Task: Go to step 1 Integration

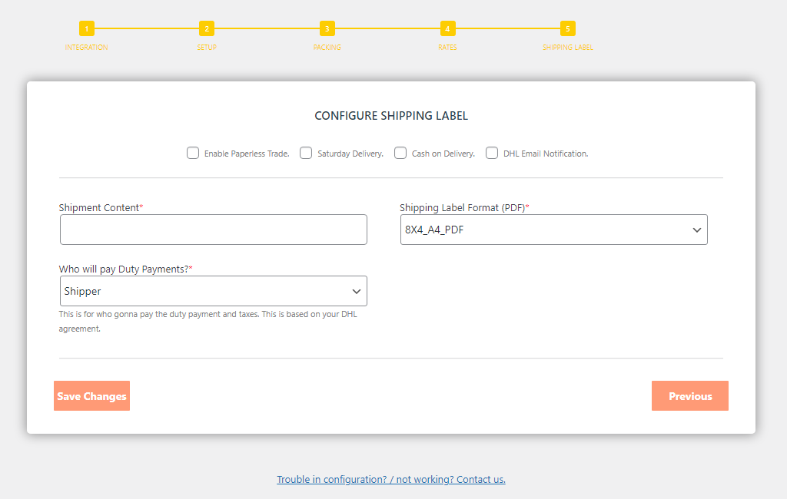Action: coord(86,28)
